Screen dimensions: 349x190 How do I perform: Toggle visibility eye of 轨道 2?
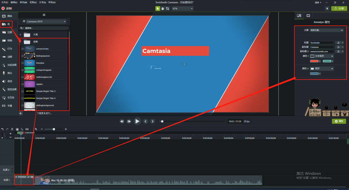[12, 169]
